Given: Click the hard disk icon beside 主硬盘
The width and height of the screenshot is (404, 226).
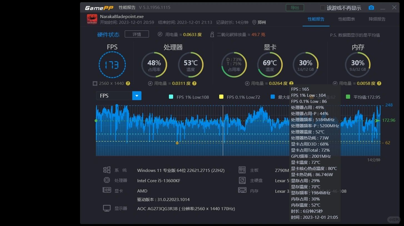Looking at the screenshot, I should [242, 180].
